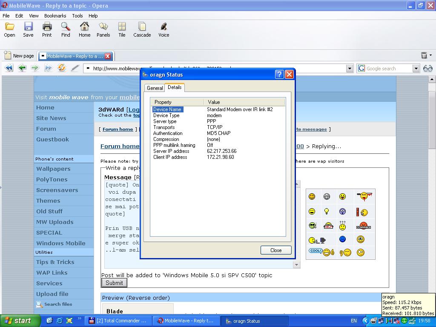Switch to the General tab

155,88
